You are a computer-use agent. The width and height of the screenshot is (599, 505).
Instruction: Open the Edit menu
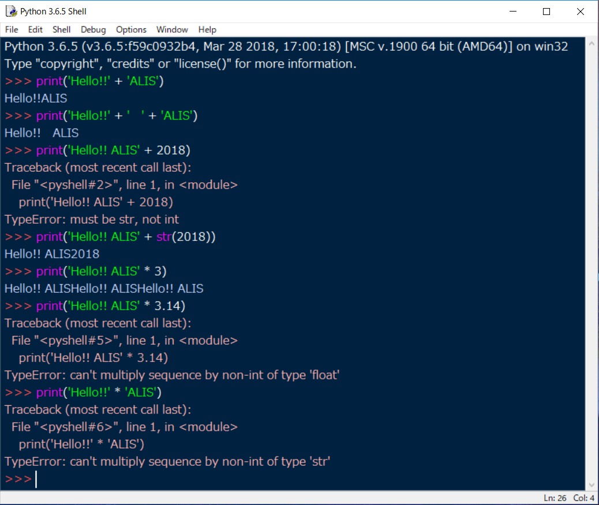(x=35, y=29)
